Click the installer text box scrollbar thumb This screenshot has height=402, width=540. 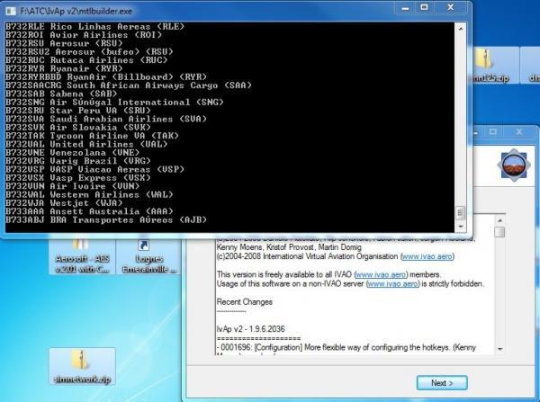[499, 232]
